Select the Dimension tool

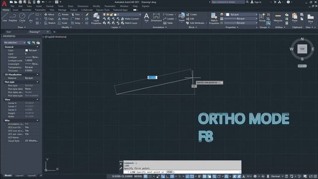pos(156,17)
